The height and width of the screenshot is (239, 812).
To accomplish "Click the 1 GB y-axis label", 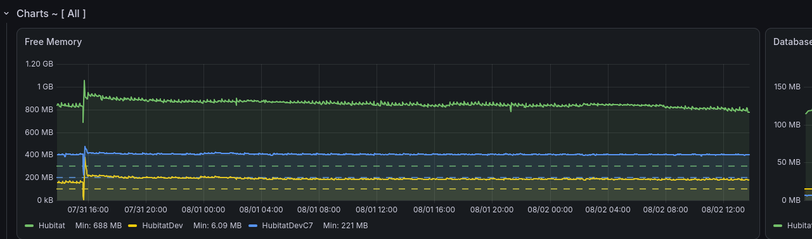I will point(45,87).
